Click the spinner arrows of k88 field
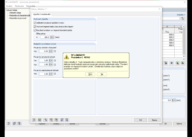Screen dimensions: 192x137 (50, 74)
